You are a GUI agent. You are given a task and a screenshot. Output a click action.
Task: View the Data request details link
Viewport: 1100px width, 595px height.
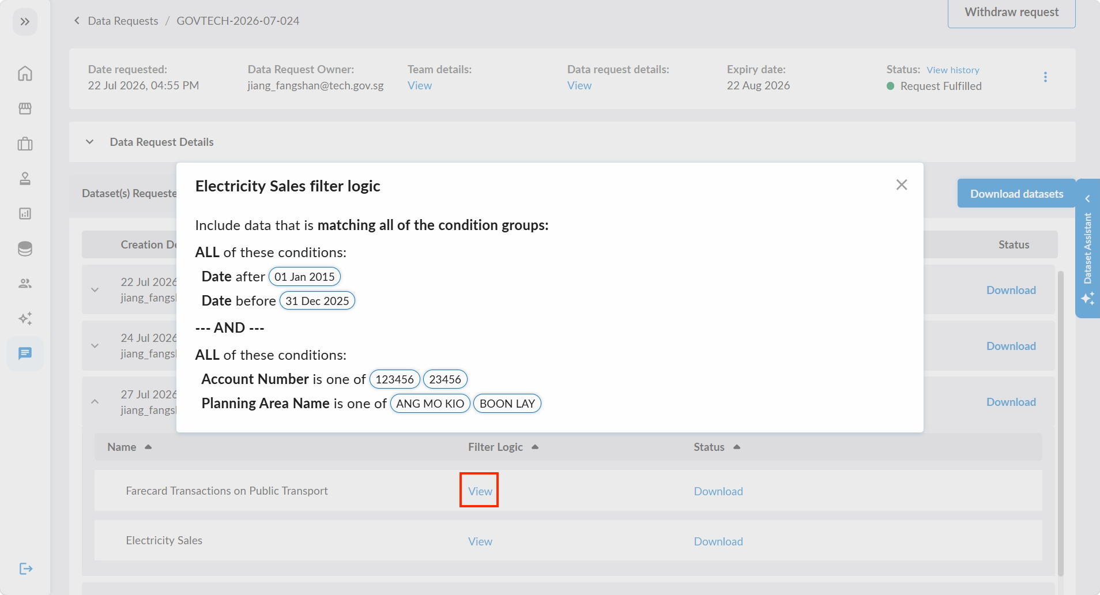click(579, 86)
